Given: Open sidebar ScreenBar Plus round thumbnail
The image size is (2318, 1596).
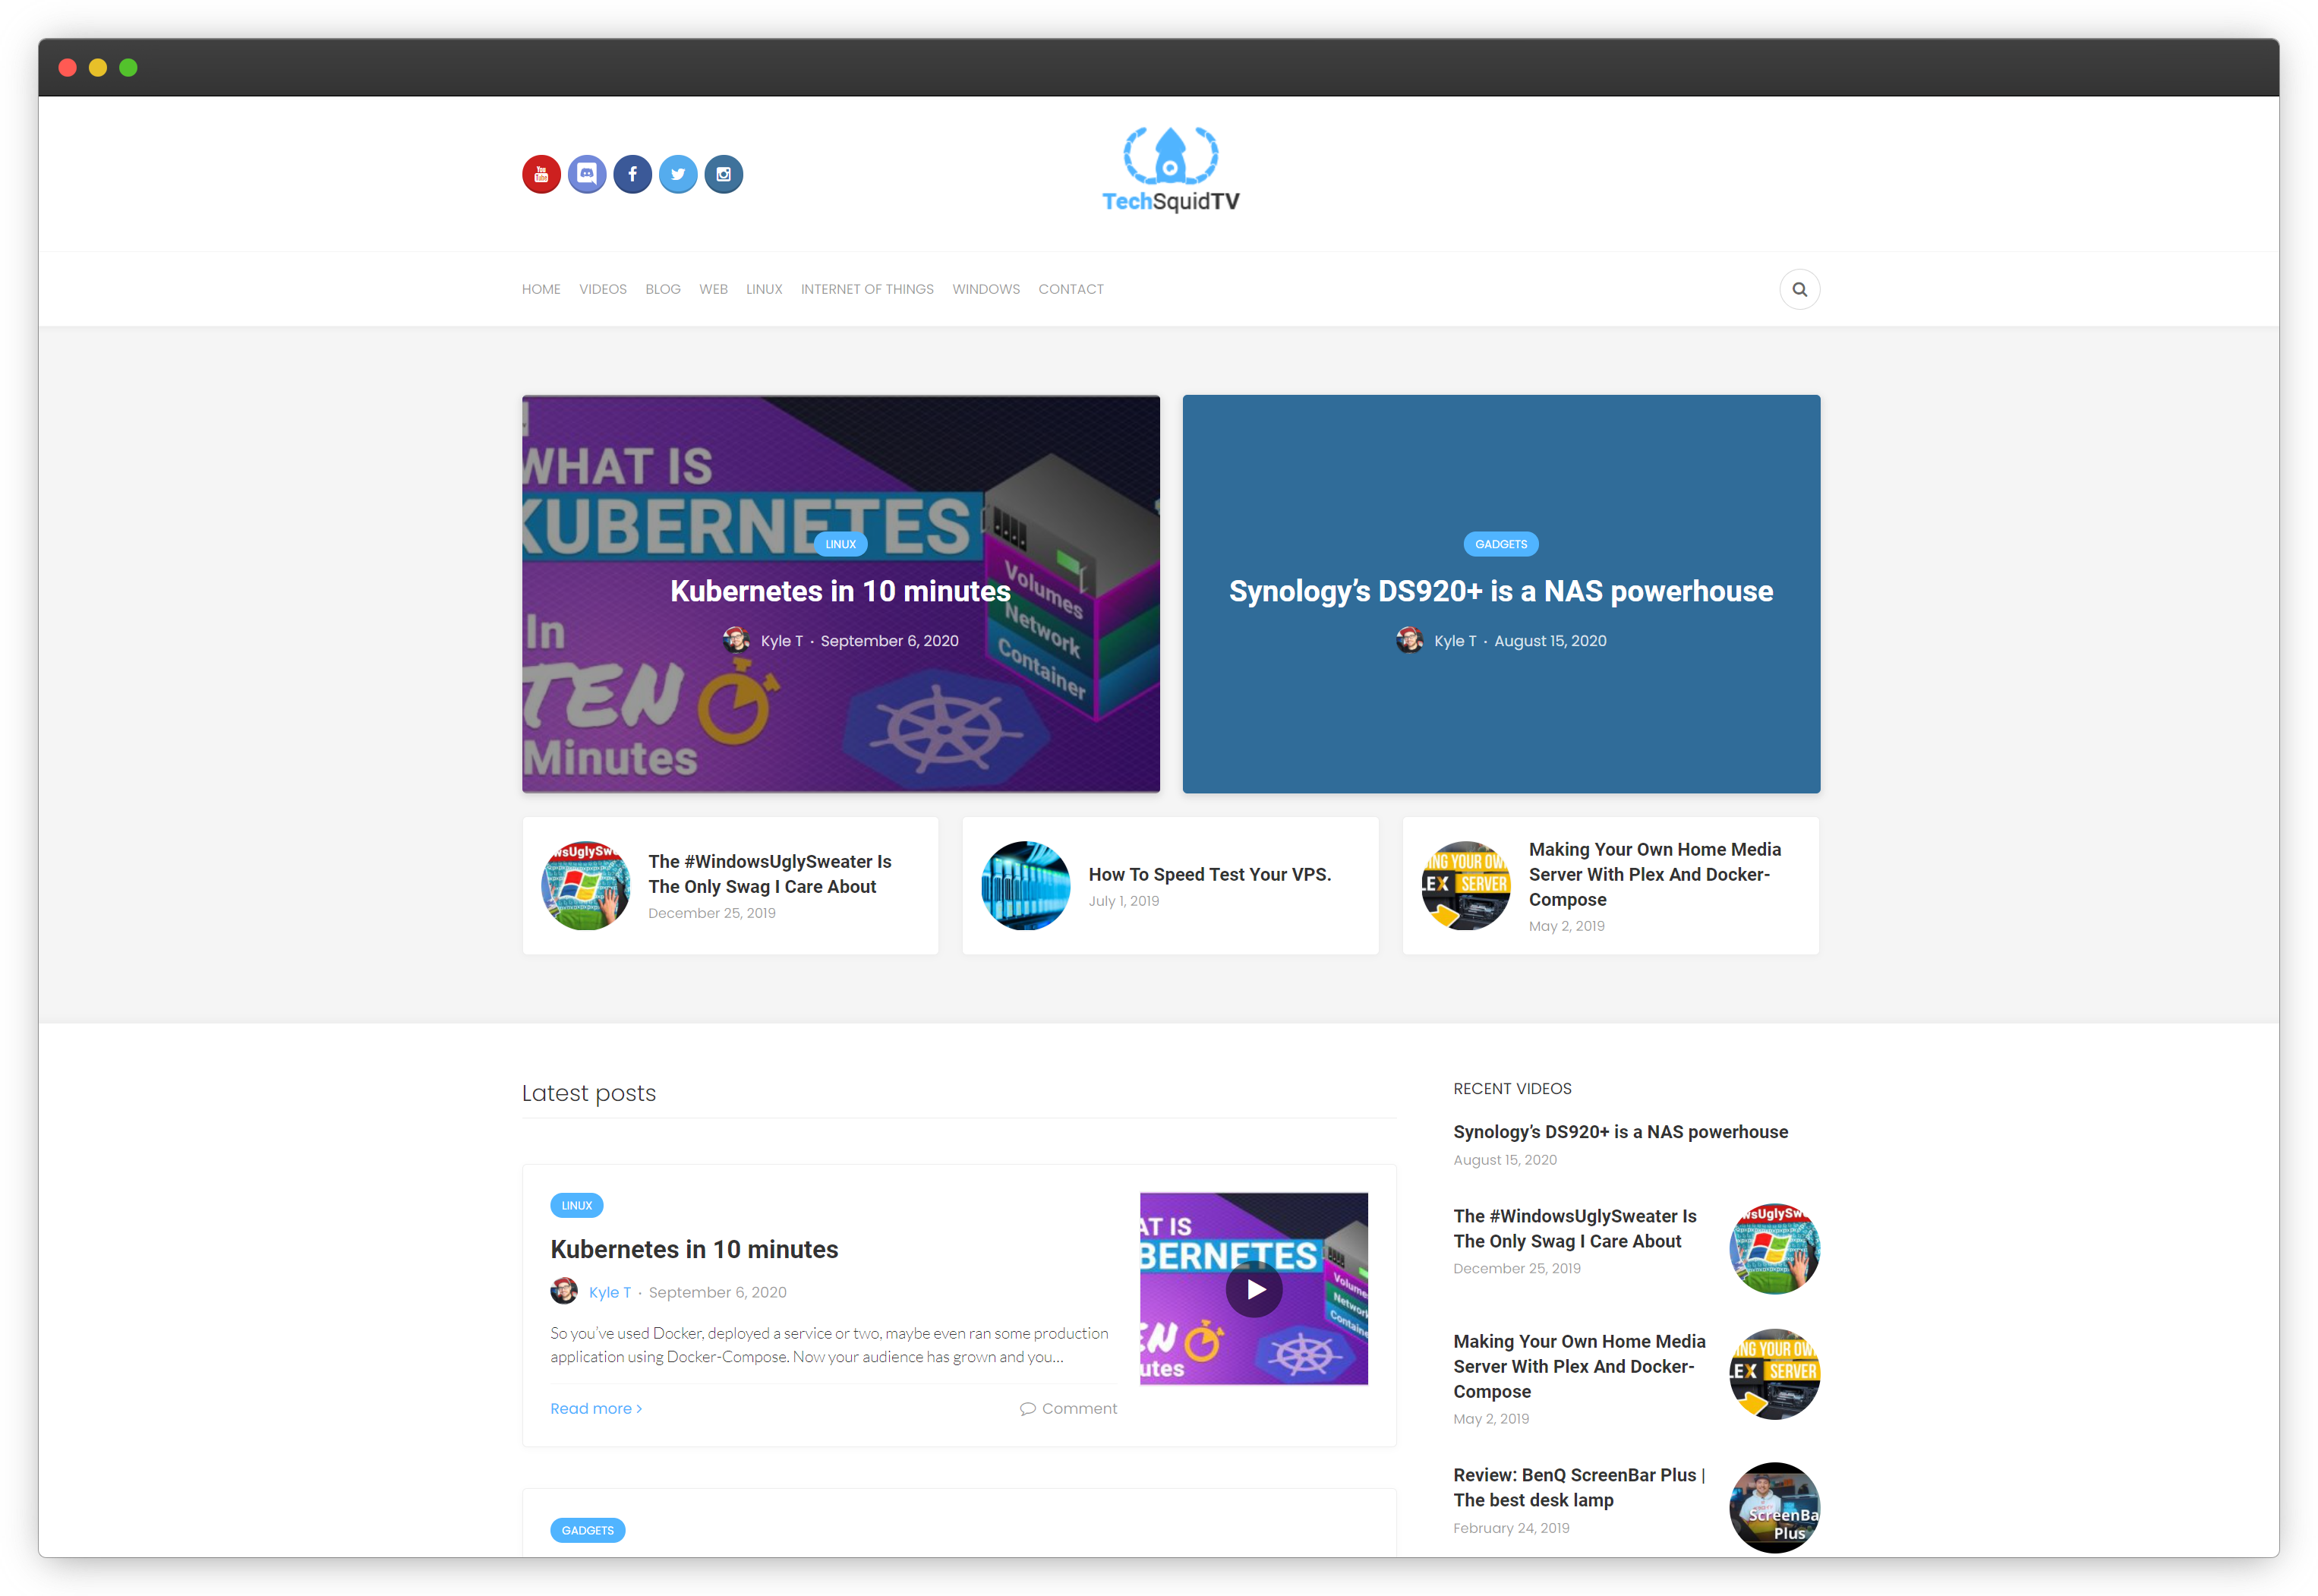Looking at the screenshot, I should pyautogui.click(x=1775, y=1508).
